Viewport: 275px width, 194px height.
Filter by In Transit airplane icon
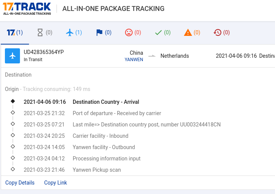click(x=74, y=32)
